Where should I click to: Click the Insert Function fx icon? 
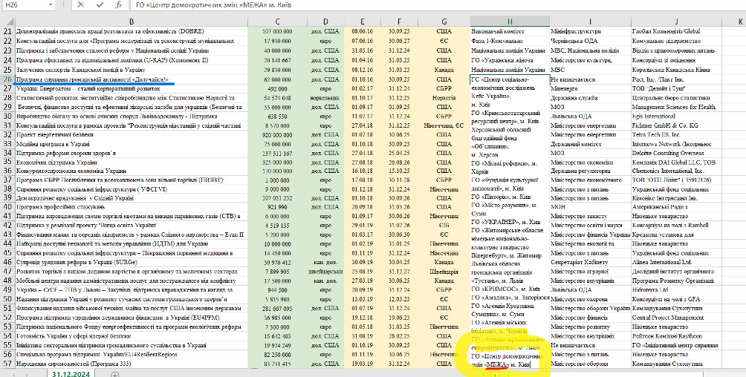[118, 5]
